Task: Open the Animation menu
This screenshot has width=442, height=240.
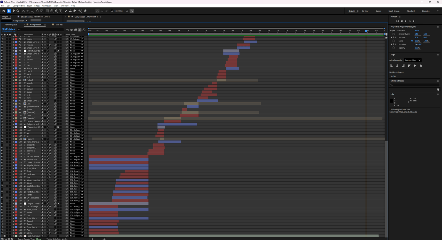Action: click(x=46, y=6)
